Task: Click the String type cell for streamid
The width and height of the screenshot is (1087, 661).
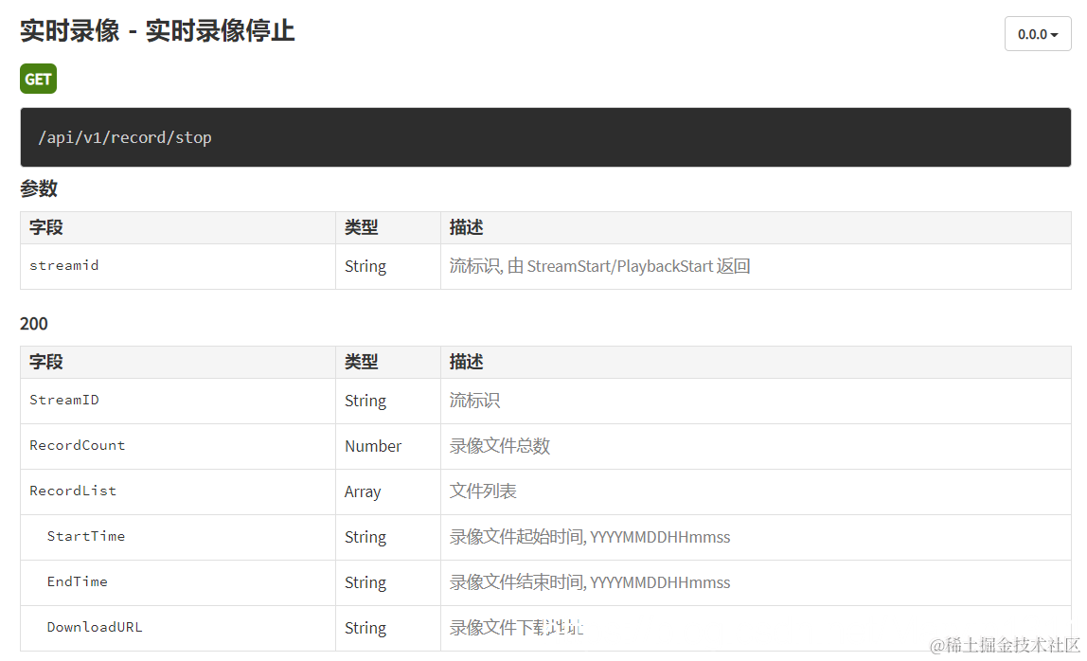Action: coord(388,266)
